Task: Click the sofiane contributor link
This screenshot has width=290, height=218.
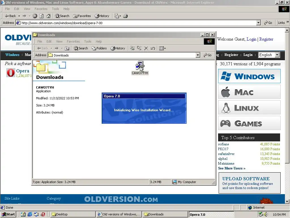Action: point(223,144)
